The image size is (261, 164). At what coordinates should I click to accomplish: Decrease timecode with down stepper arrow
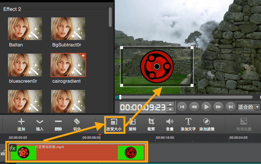170,109
